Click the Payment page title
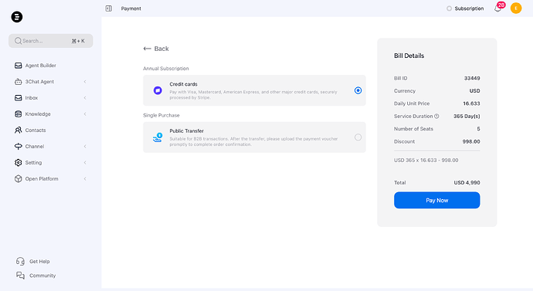The width and height of the screenshot is (533, 291). pyautogui.click(x=131, y=8)
